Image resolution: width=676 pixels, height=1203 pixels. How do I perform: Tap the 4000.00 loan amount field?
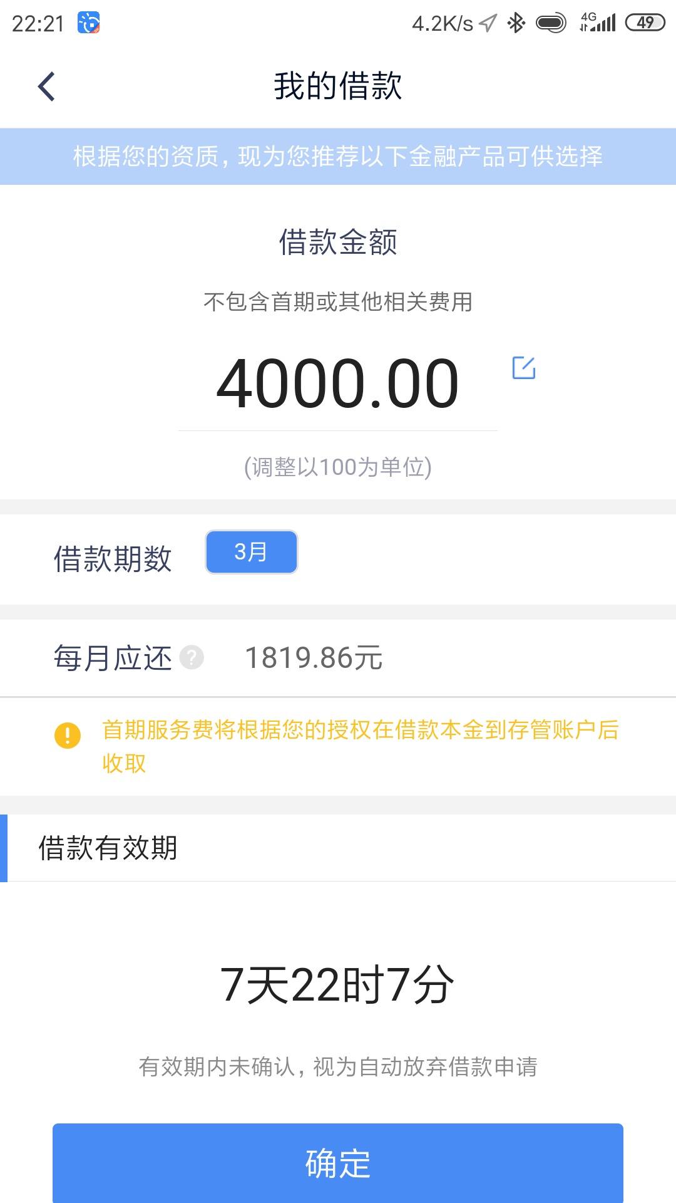338,383
